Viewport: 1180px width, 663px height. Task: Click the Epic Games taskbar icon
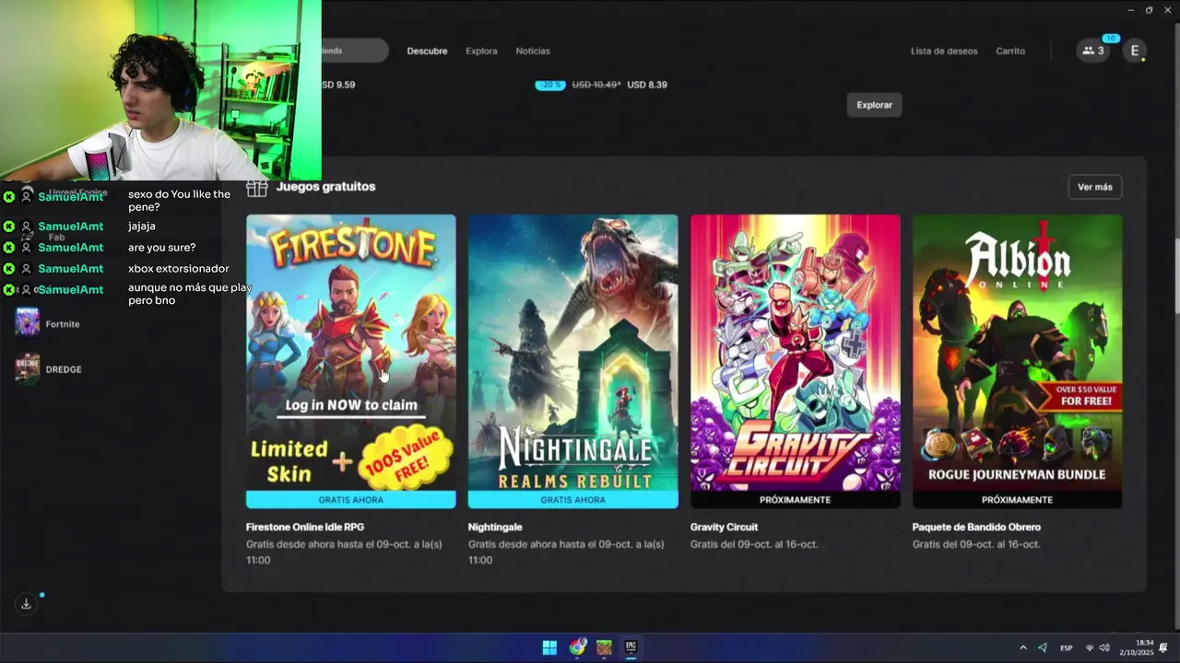click(x=631, y=647)
